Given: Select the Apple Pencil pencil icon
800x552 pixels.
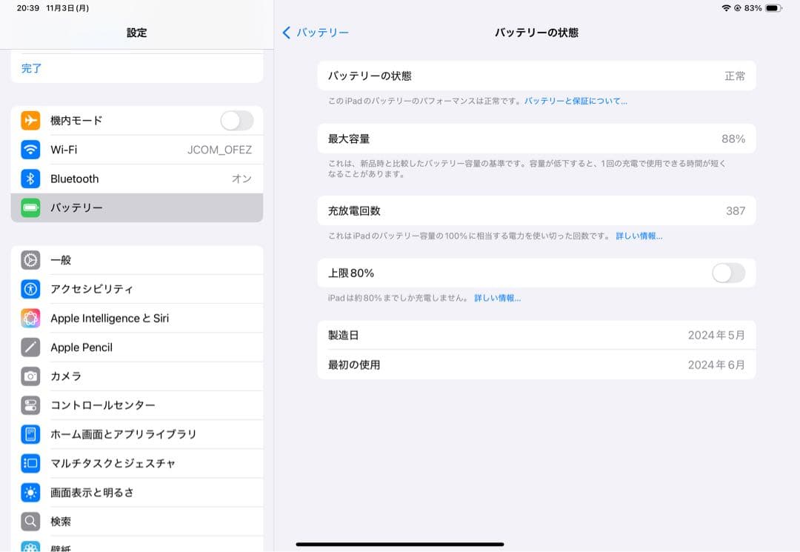Looking at the screenshot, I should 30,347.
